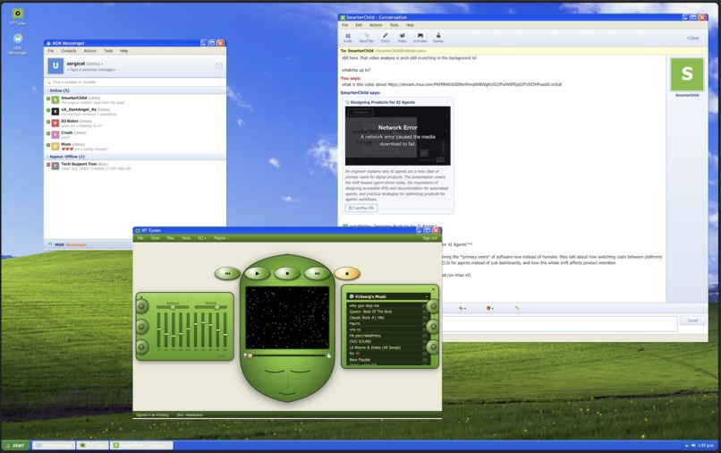Viewport: 721px width, 453px height.
Task: Close the XP Tunes playlist panel
Action: point(433,289)
